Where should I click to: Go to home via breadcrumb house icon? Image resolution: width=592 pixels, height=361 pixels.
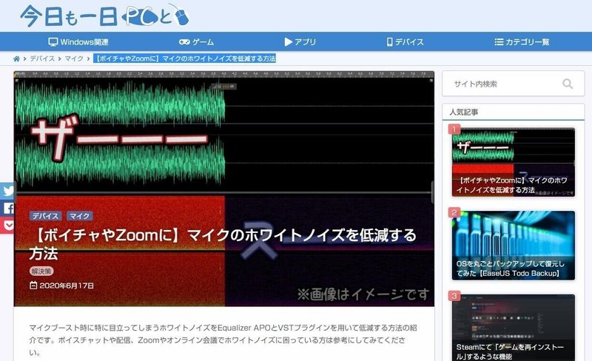[x=16, y=58]
